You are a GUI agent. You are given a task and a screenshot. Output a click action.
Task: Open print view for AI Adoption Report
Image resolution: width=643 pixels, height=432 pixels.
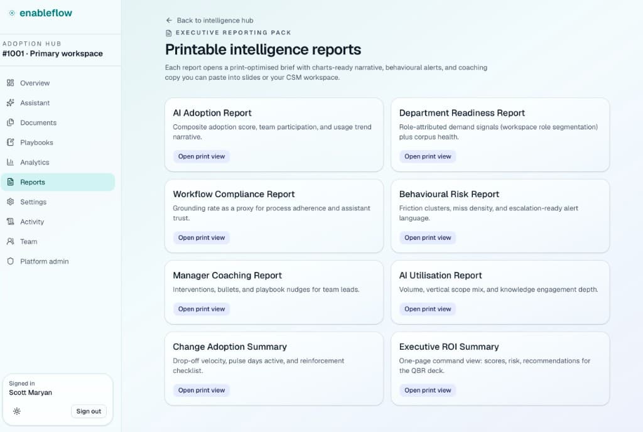pyautogui.click(x=202, y=156)
